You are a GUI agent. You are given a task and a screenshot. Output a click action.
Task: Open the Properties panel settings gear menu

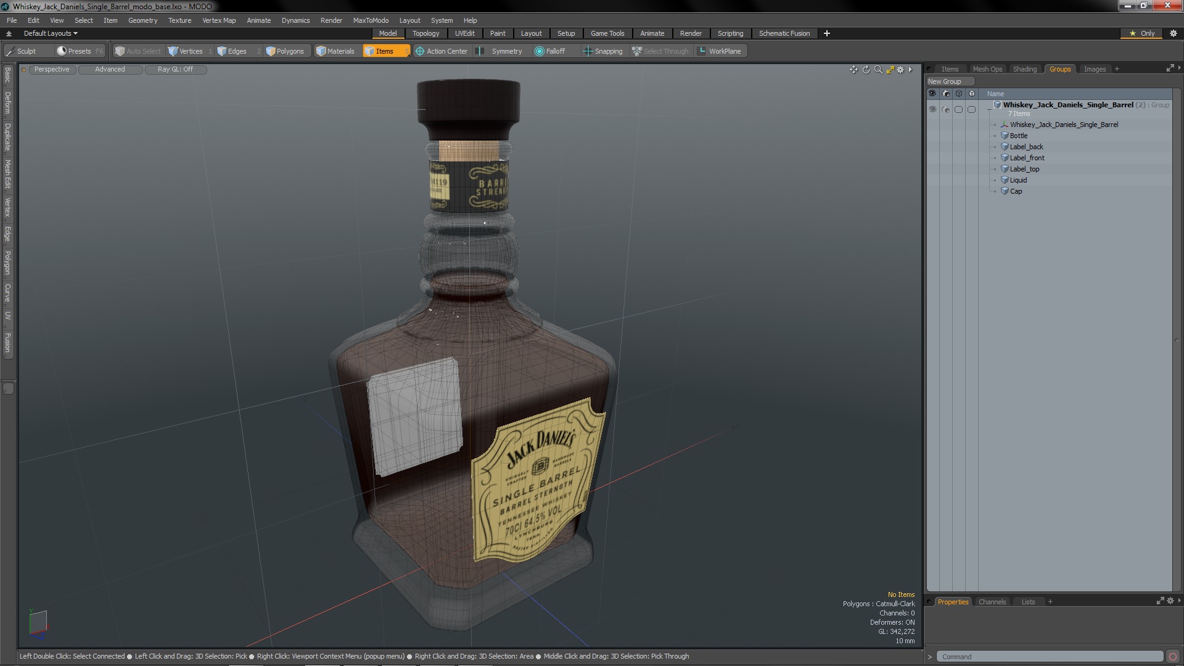[1170, 601]
